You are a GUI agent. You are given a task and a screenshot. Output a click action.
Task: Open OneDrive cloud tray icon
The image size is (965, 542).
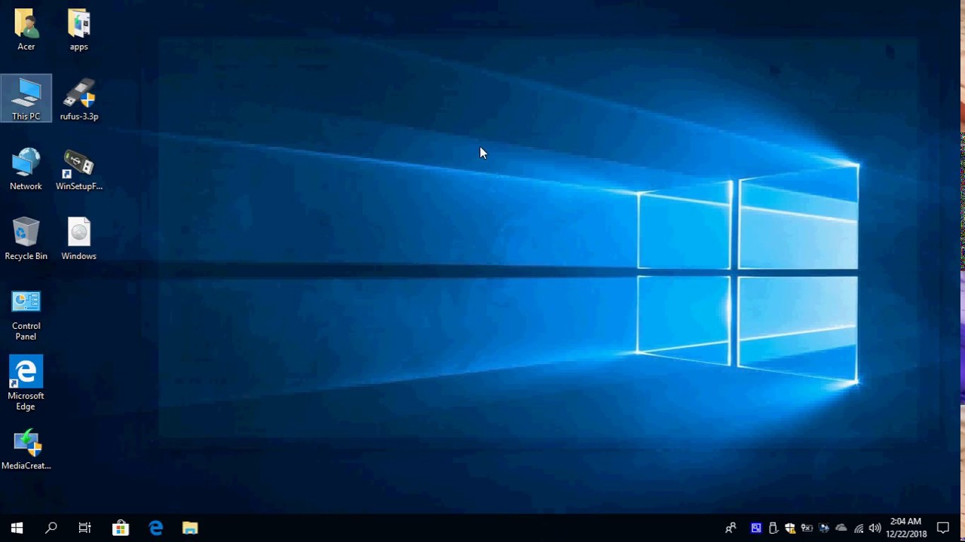[x=841, y=528]
